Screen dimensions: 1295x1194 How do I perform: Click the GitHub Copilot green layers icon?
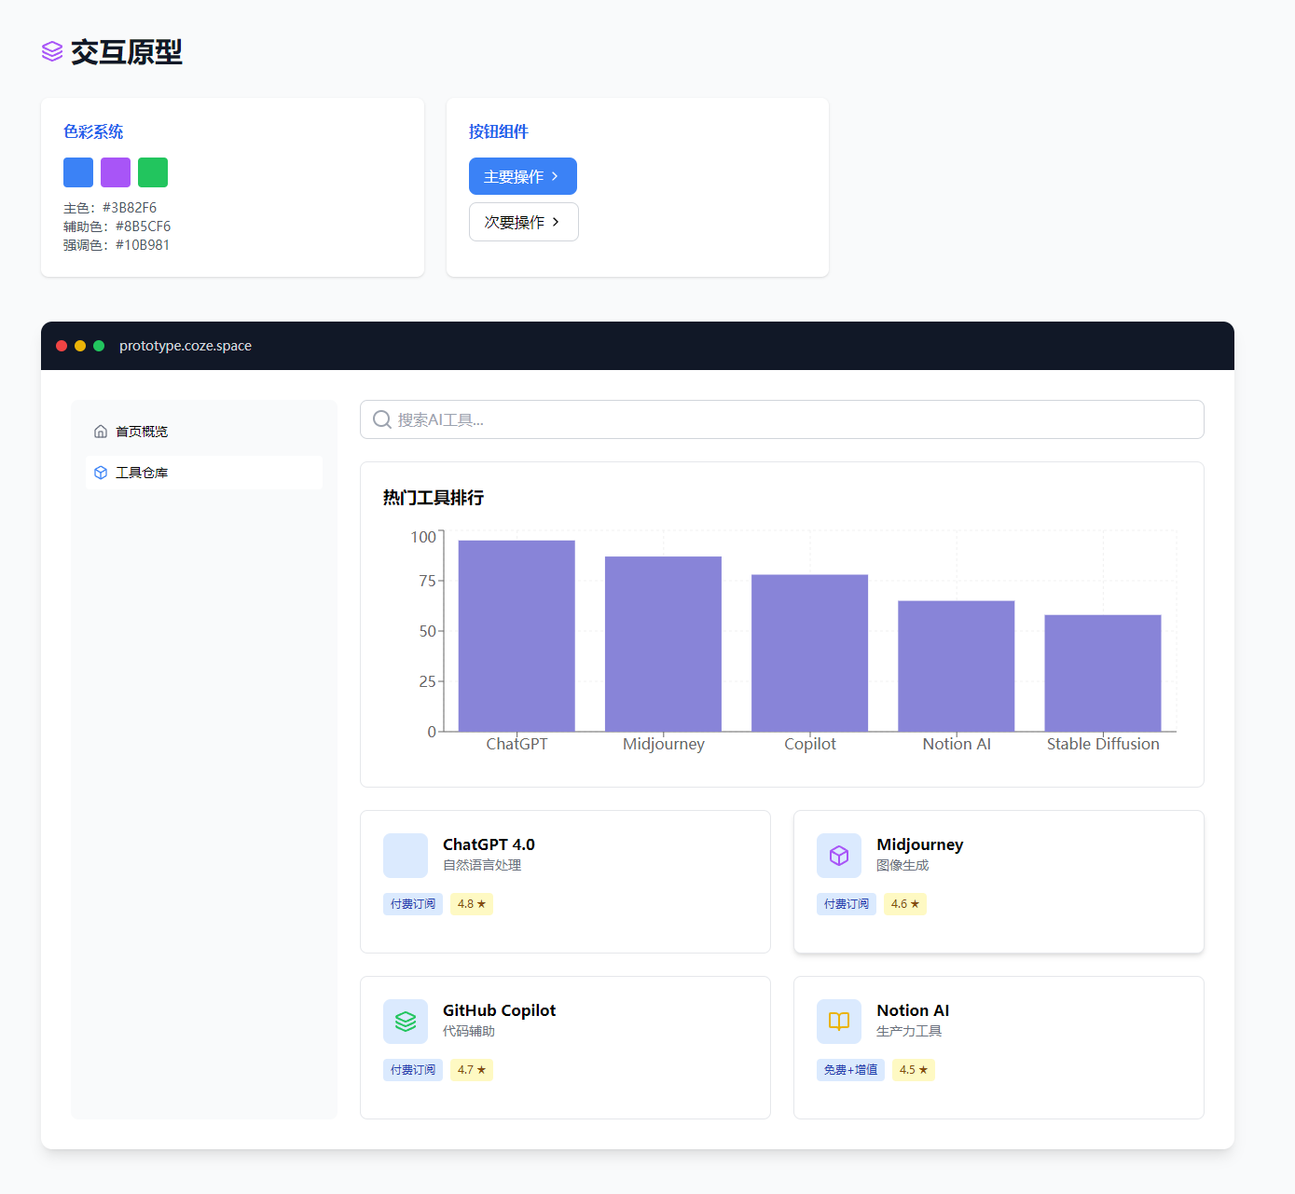coord(406,1022)
